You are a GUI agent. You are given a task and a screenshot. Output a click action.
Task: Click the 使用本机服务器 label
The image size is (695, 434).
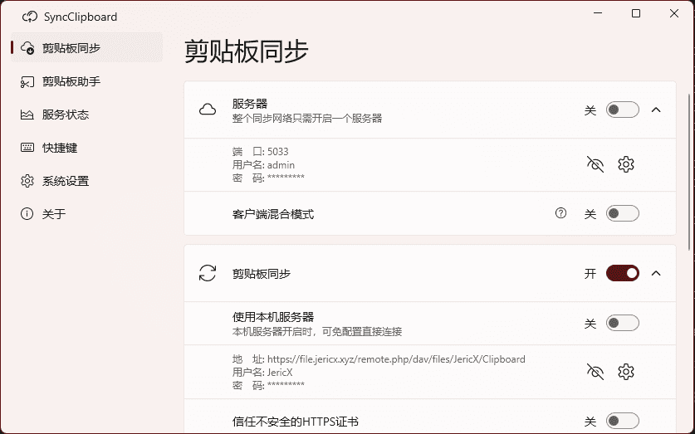click(x=273, y=317)
